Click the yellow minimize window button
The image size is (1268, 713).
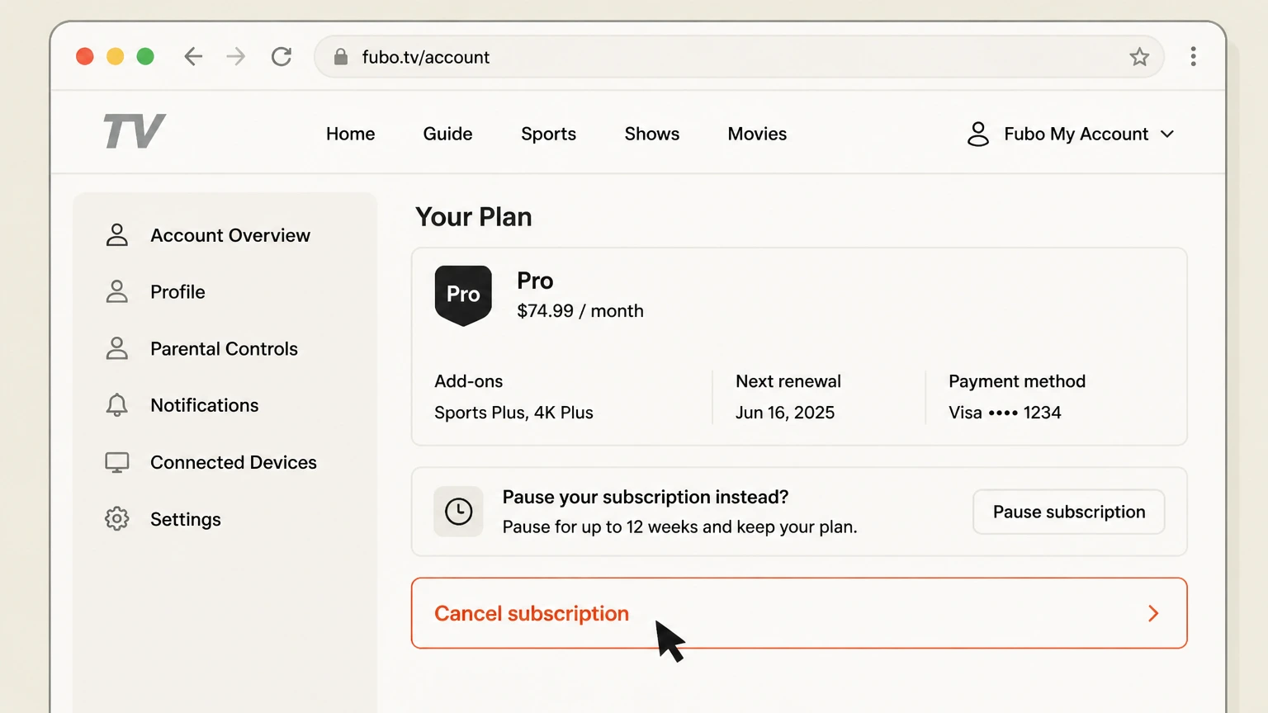[115, 56]
